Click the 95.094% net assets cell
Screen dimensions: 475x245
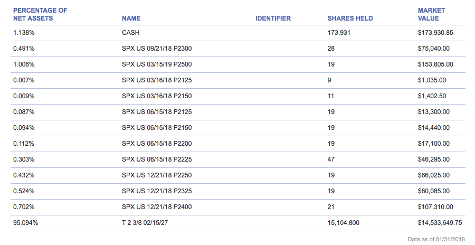click(x=25, y=223)
